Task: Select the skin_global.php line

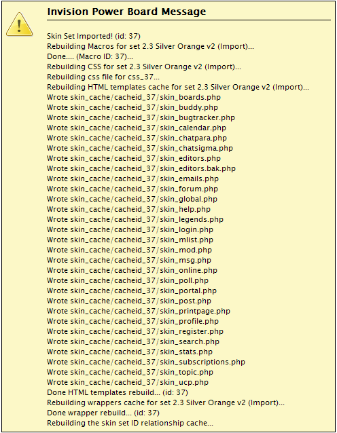Action: click(132, 199)
